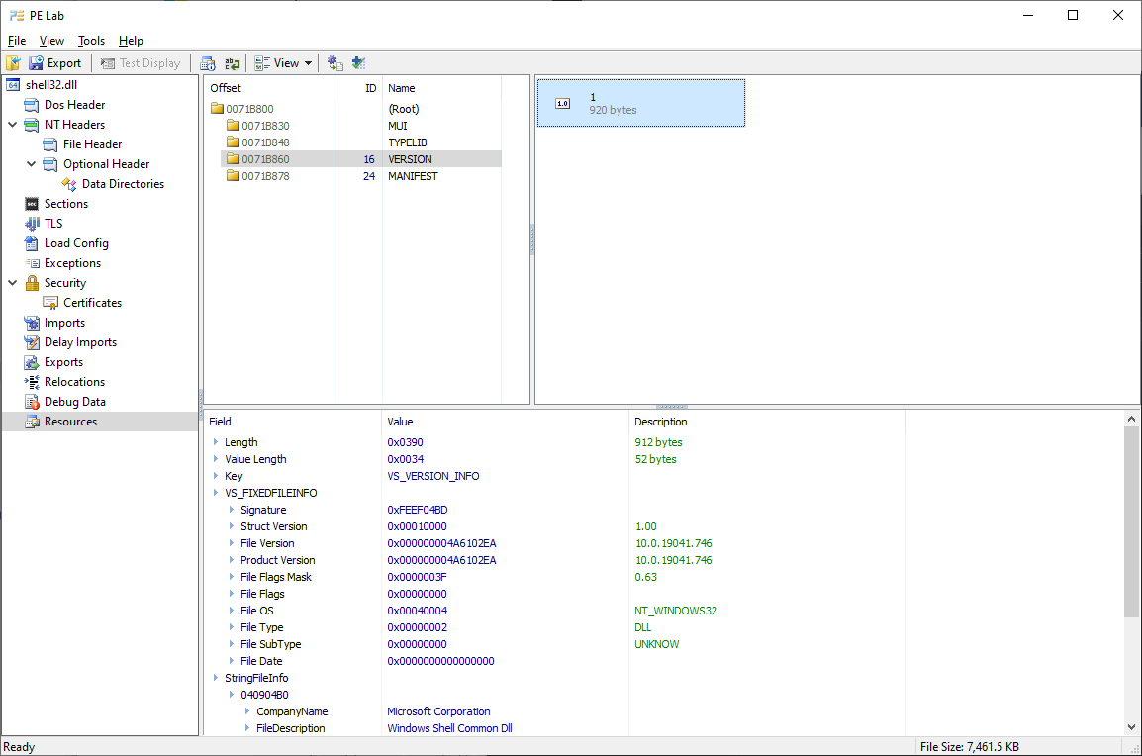The image size is (1142, 756).
Task: Click the Sections icon in tree
Action: click(x=32, y=204)
